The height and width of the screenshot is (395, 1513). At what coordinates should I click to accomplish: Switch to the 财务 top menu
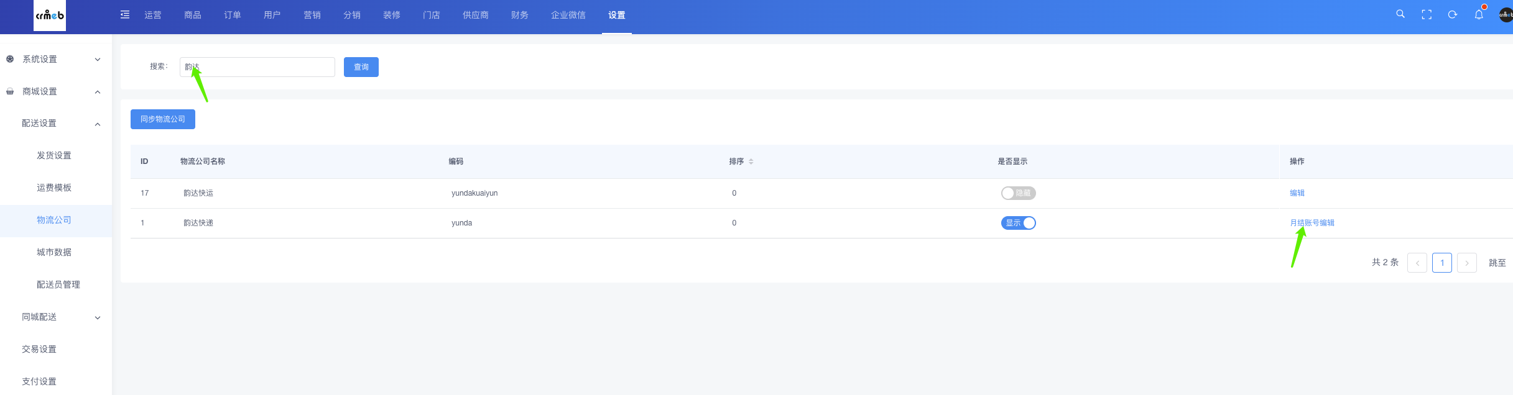[x=520, y=15]
